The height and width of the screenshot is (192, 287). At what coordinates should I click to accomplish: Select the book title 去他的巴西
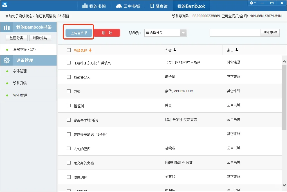(x=82, y=149)
